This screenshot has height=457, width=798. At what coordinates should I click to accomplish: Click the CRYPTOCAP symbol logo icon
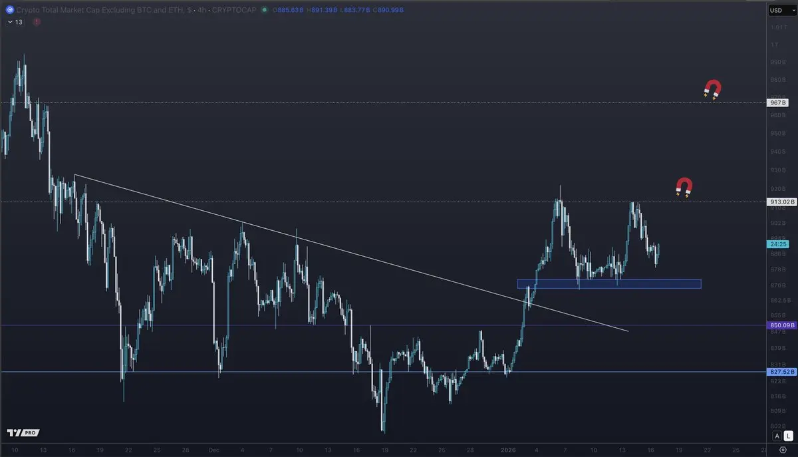coord(9,10)
